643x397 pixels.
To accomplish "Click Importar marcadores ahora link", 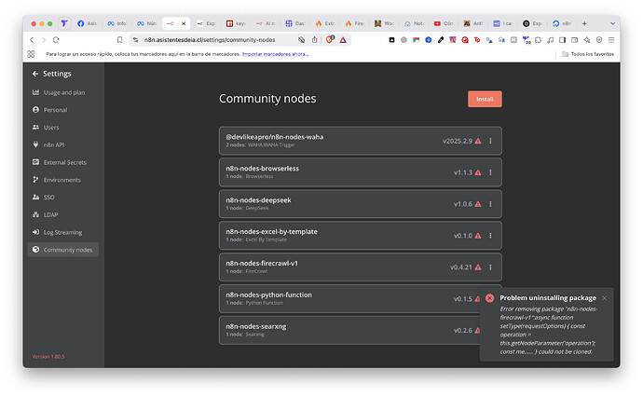I will pyautogui.click(x=275, y=54).
